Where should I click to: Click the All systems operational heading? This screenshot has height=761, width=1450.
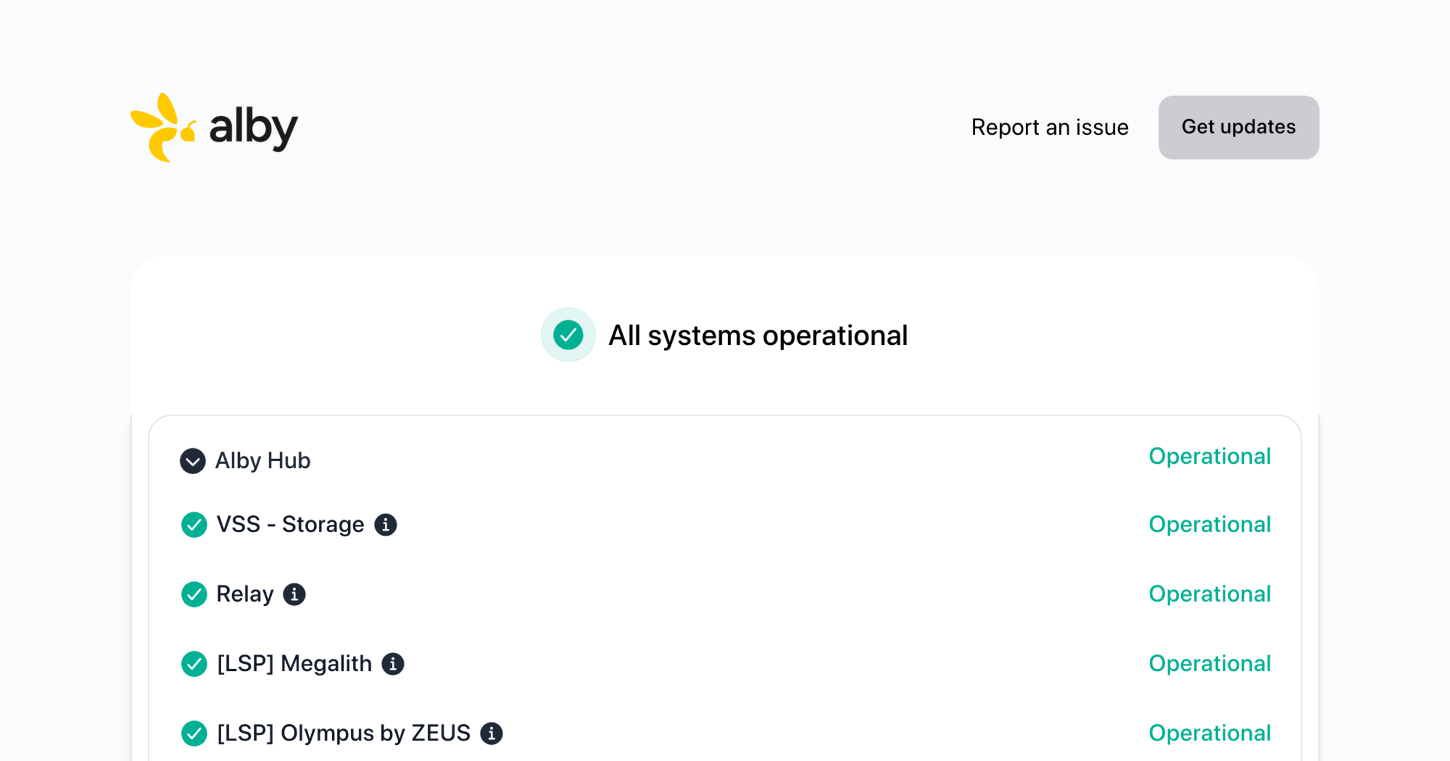click(x=758, y=335)
